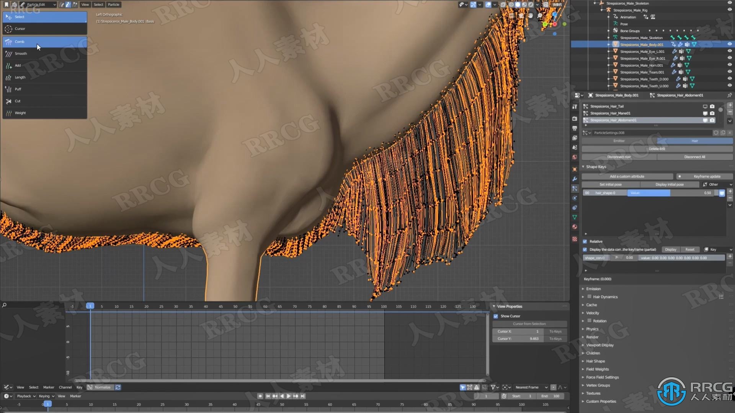Screen dimensions: 735x413
Task: Select the Cut tool in particle edit
Action: click(17, 101)
